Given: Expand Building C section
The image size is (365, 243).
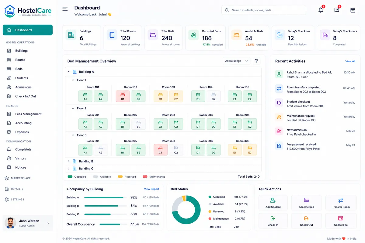Looking at the screenshot, I should (69, 169).
